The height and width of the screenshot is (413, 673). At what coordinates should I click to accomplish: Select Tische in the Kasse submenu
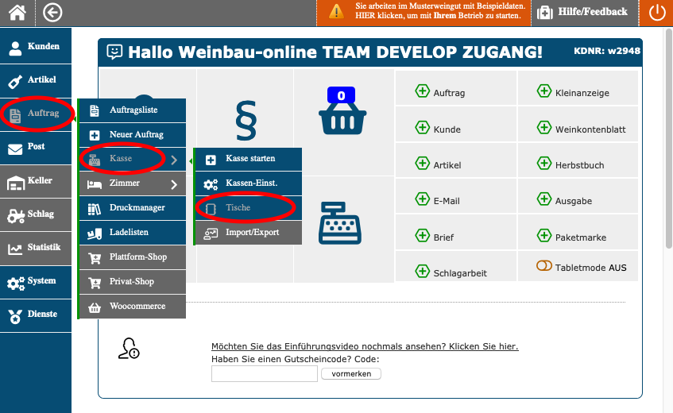click(238, 208)
